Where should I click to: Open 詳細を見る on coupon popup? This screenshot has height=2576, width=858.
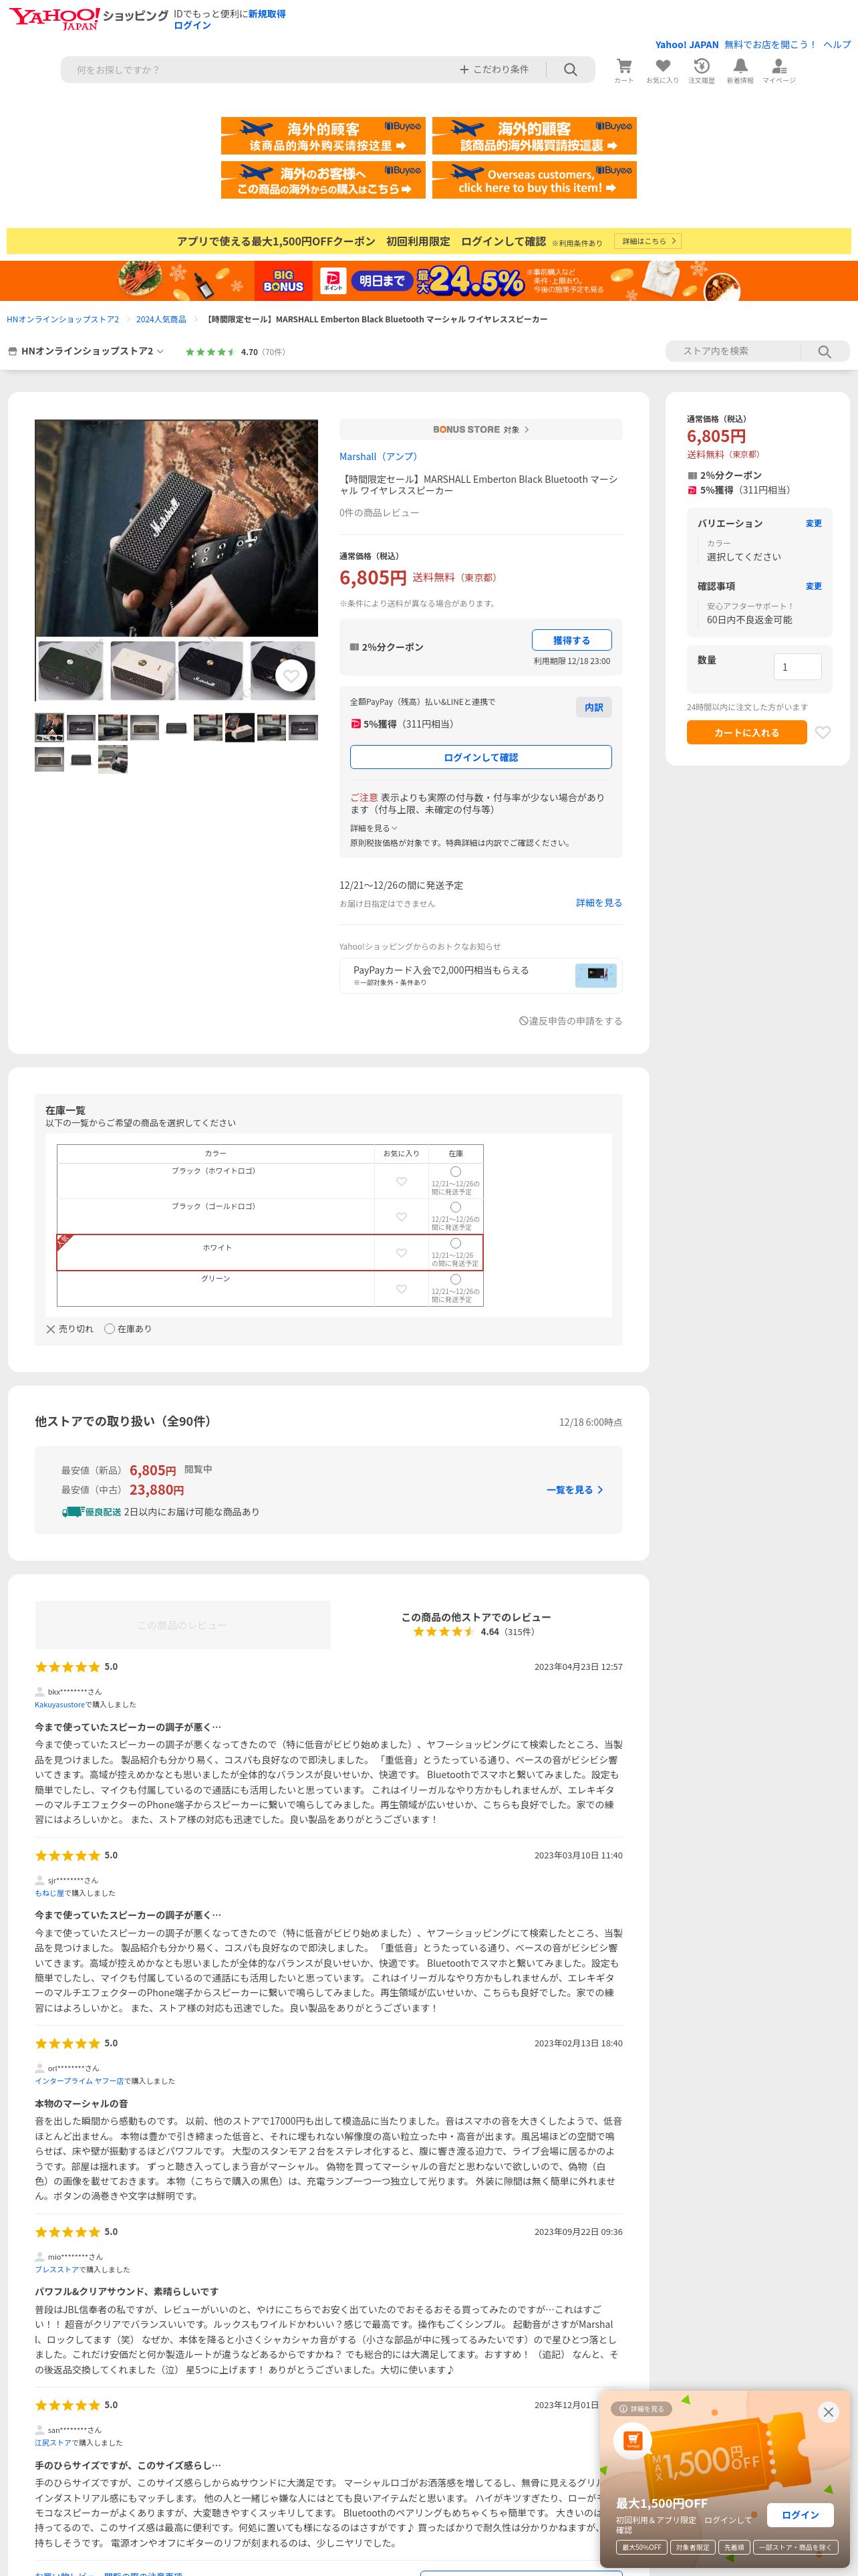click(x=640, y=2409)
